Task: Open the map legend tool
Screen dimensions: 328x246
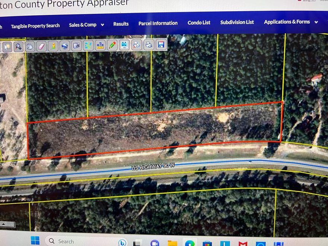Action: pos(88,45)
